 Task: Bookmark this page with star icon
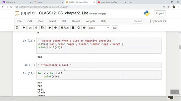[169, 7]
